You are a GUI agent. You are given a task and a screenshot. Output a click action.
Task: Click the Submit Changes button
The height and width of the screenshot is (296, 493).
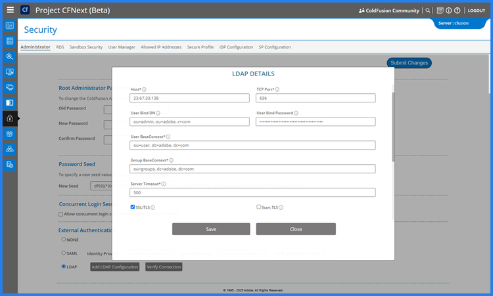point(409,63)
